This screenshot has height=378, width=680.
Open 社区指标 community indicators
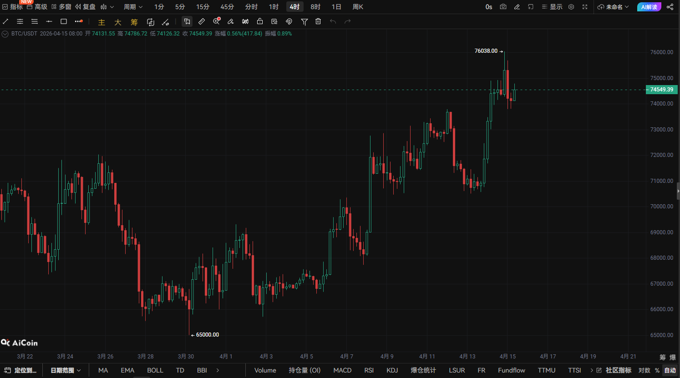tap(614, 370)
